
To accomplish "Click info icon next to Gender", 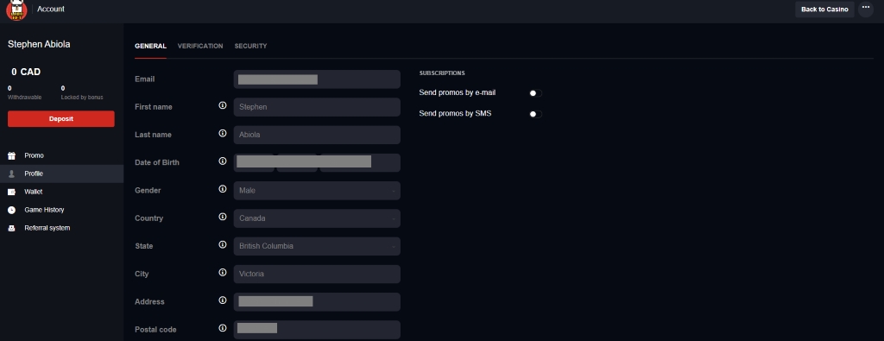I will tap(222, 189).
